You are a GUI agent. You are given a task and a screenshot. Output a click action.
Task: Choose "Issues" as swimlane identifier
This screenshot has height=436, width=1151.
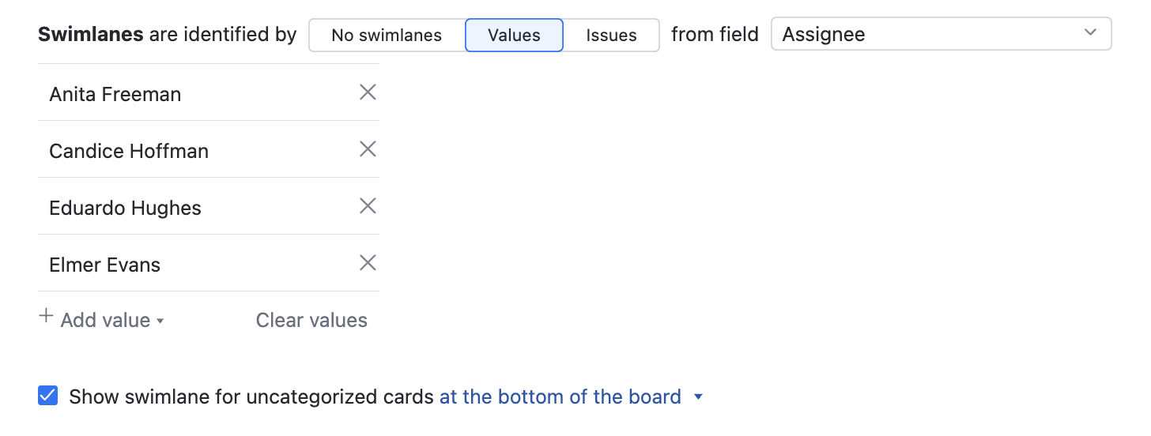point(611,36)
